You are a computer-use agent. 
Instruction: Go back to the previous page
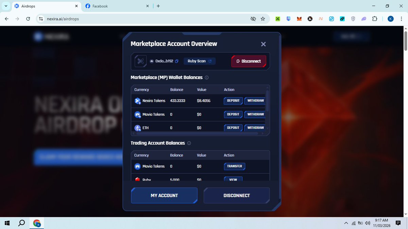click(x=6, y=19)
